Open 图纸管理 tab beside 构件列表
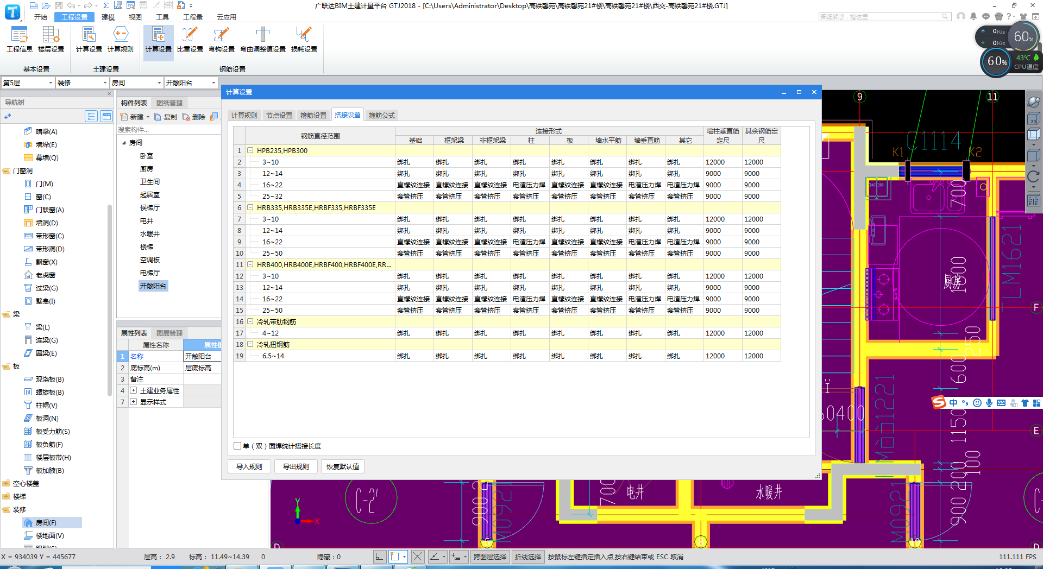Screen dimensions: 1043x569 click(x=169, y=103)
